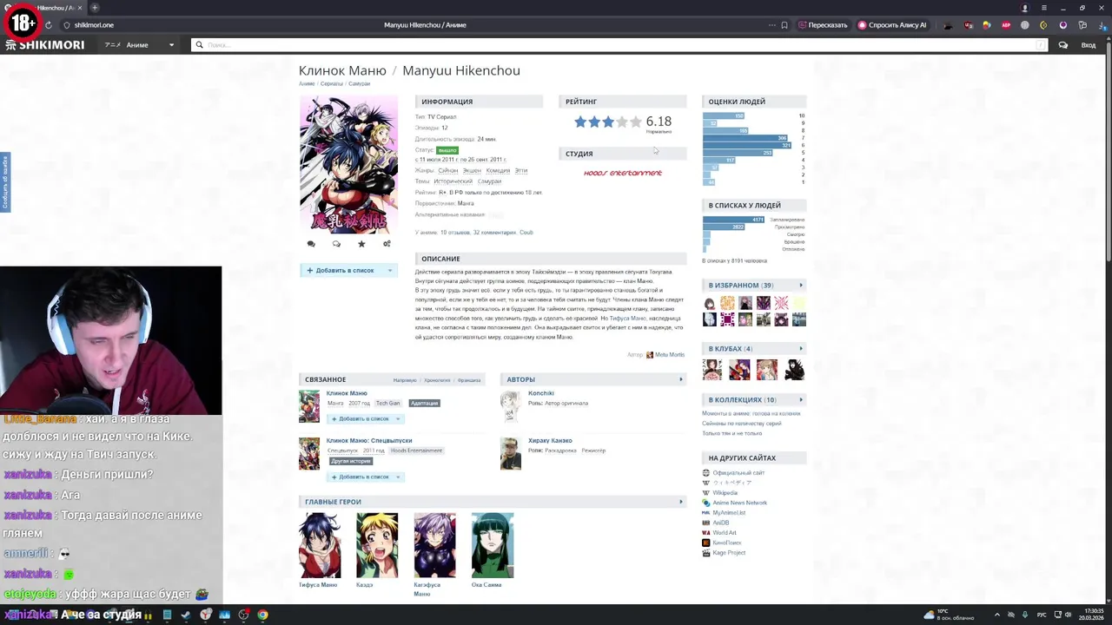Open the Coub link
This screenshot has width=1112, height=625.
click(x=526, y=233)
